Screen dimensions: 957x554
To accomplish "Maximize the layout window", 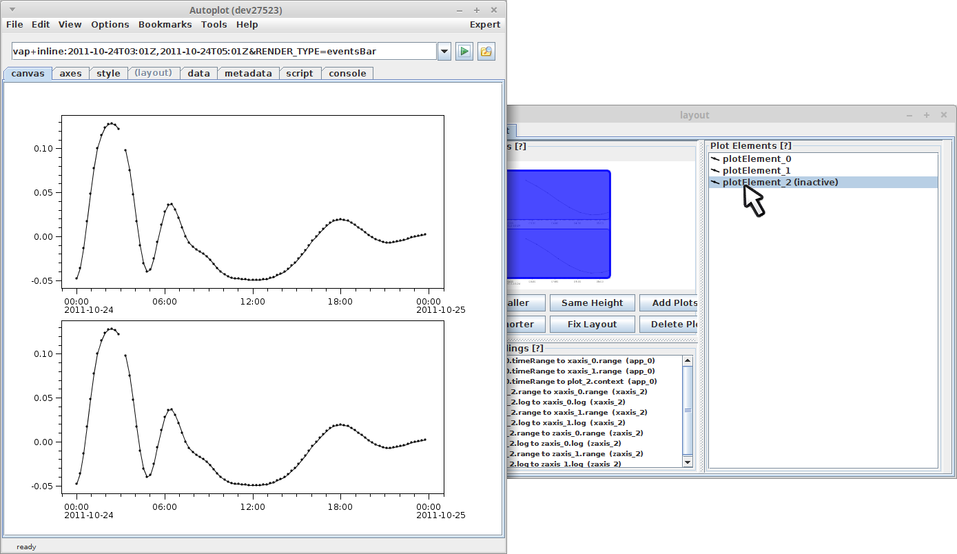I will (x=927, y=115).
